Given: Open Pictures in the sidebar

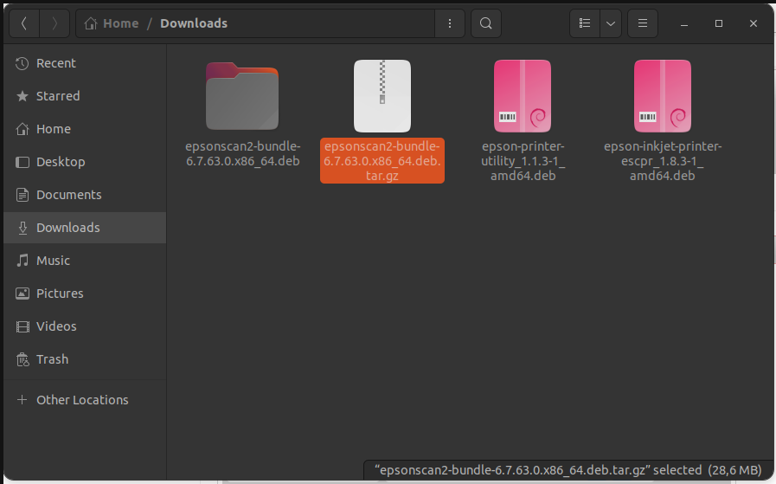Looking at the screenshot, I should click(x=85, y=294).
